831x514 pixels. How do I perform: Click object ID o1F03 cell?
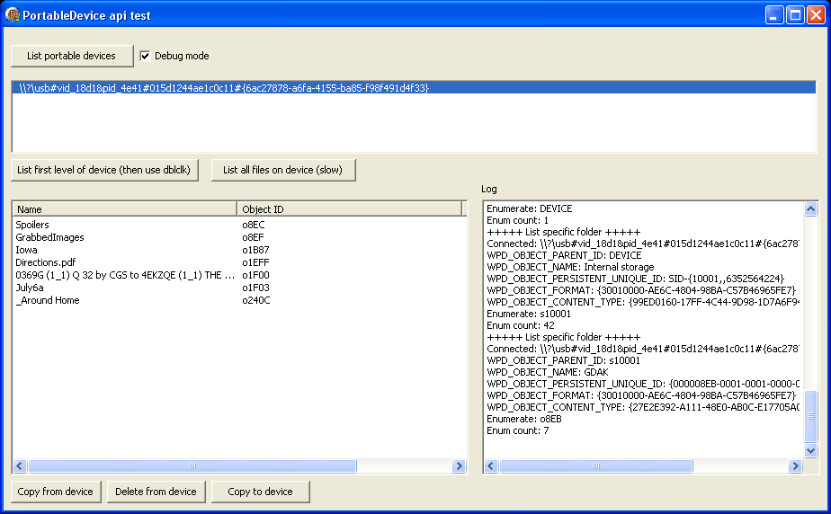point(255,288)
